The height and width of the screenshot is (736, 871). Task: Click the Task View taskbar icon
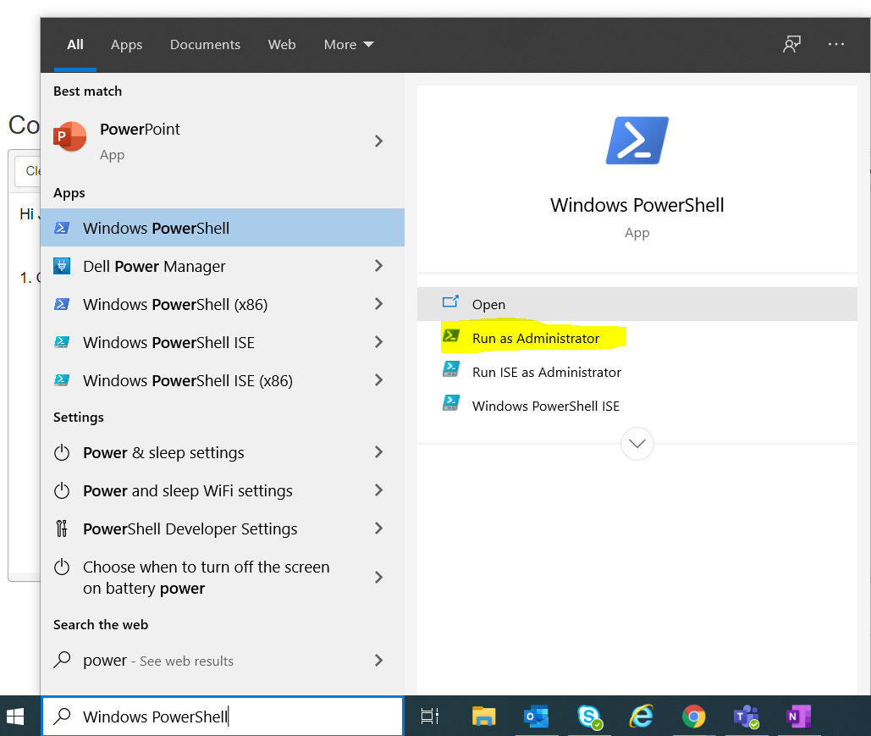tap(430, 717)
